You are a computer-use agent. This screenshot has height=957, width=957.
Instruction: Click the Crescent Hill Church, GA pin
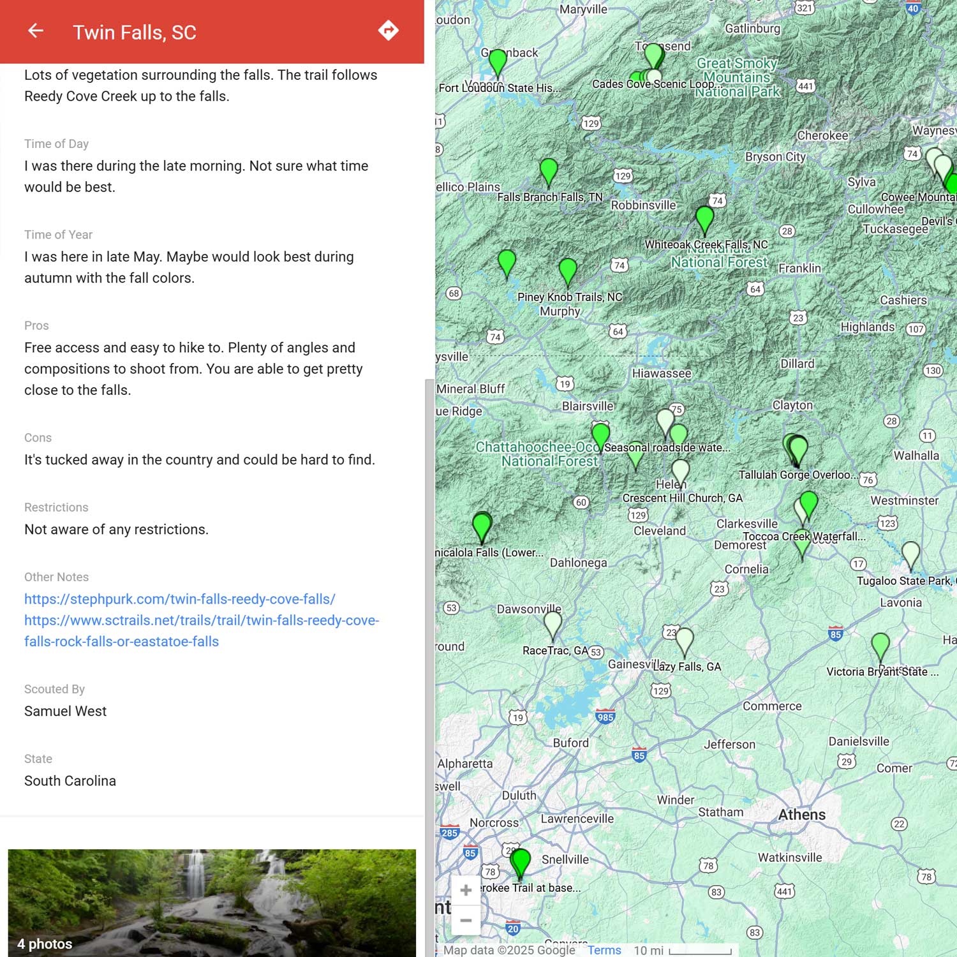(681, 472)
